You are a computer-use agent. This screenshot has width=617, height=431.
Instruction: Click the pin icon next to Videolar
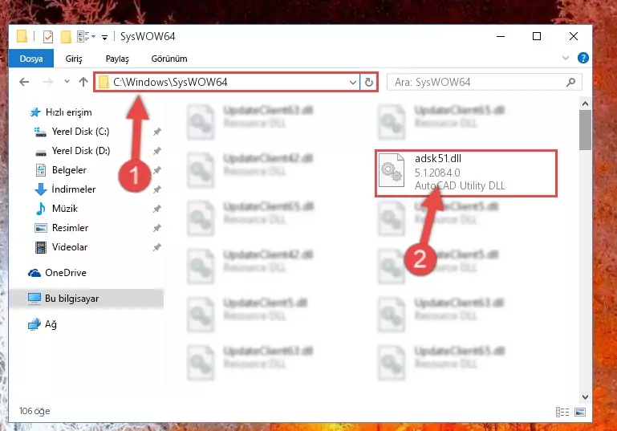(157, 247)
